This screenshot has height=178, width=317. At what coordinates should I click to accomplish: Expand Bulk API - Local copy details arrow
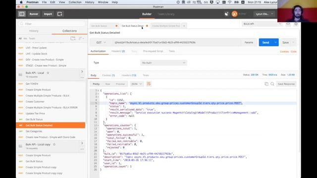(x=82, y=143)
